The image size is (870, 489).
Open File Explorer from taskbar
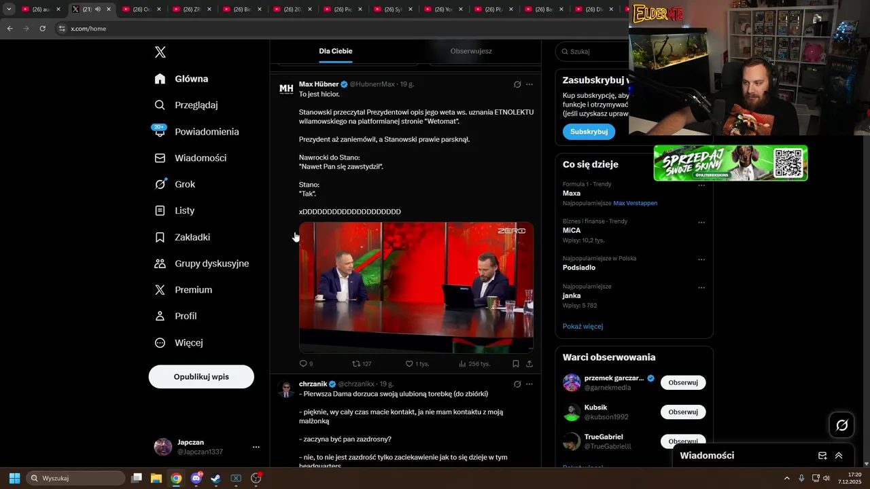156,478
